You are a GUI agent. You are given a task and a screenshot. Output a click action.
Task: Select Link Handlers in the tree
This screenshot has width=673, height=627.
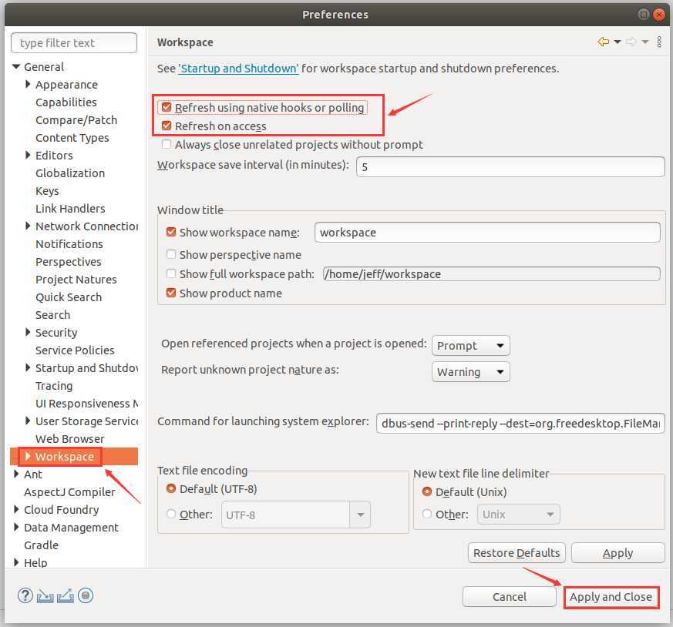pyautogui.click(x=70, y=209)
